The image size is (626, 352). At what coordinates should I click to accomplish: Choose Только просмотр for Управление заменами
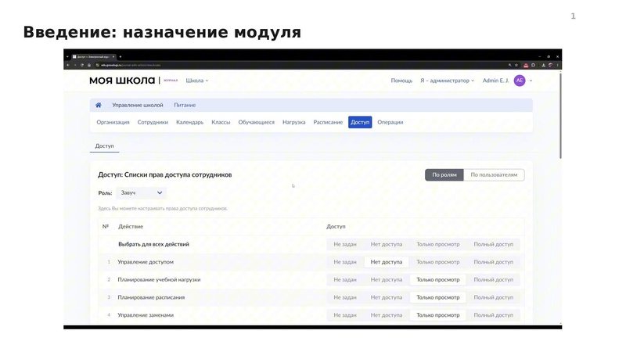[x=438, y=315]
